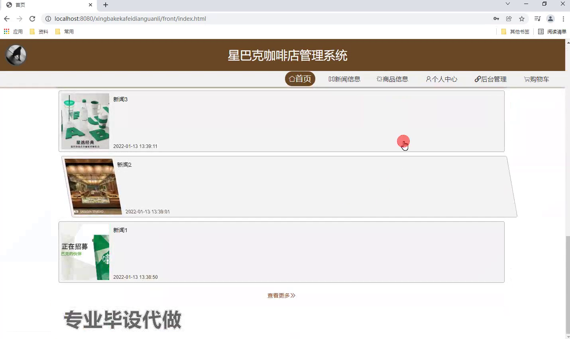This screenshot has height=339, width=570.
Task: Select the 首页 navigation item
Action: tap(300, 79)
